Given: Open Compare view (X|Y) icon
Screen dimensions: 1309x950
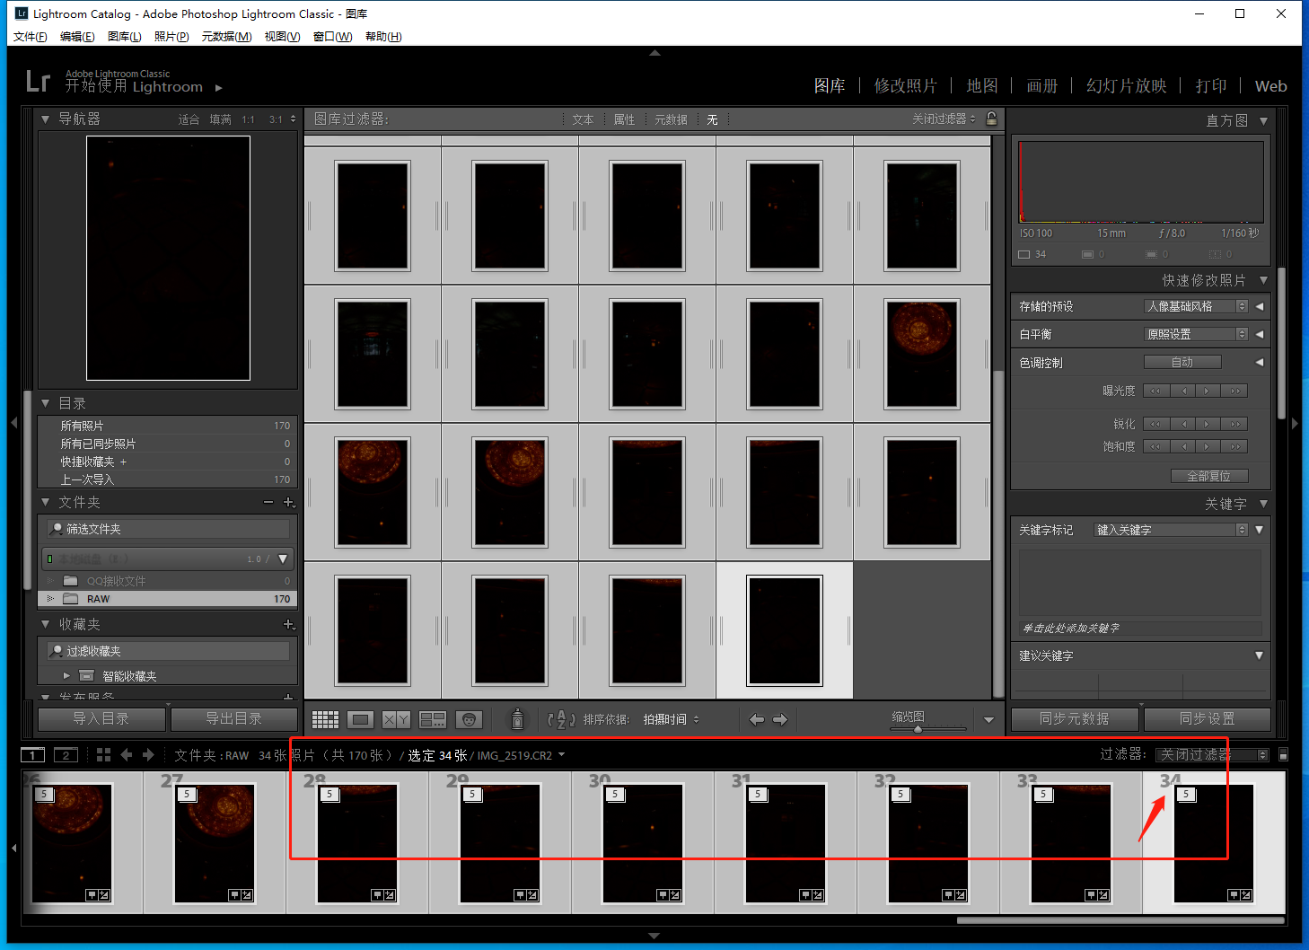Looking at the screenshot, I should [396, 719].
